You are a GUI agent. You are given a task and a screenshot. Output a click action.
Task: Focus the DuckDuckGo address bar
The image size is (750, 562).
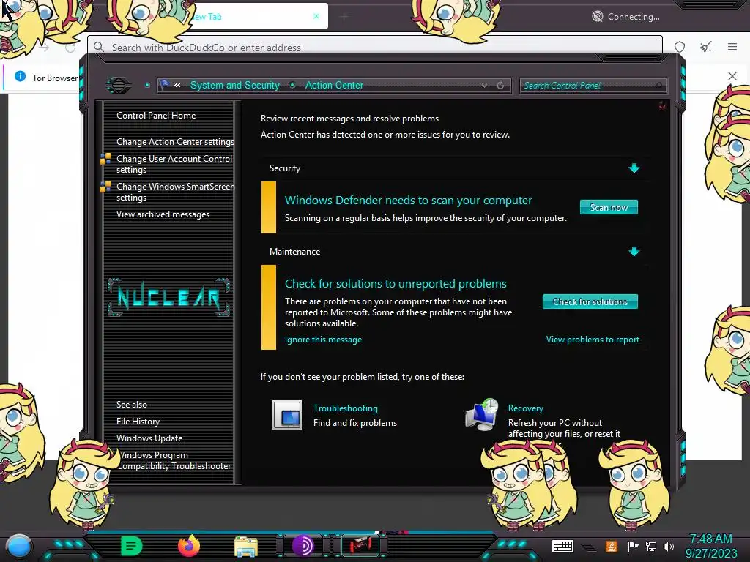click(375, 46)
